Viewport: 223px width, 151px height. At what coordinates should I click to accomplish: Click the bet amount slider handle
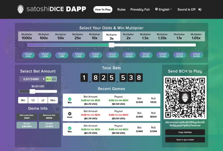pyautogui.click(x=32, y=91)
